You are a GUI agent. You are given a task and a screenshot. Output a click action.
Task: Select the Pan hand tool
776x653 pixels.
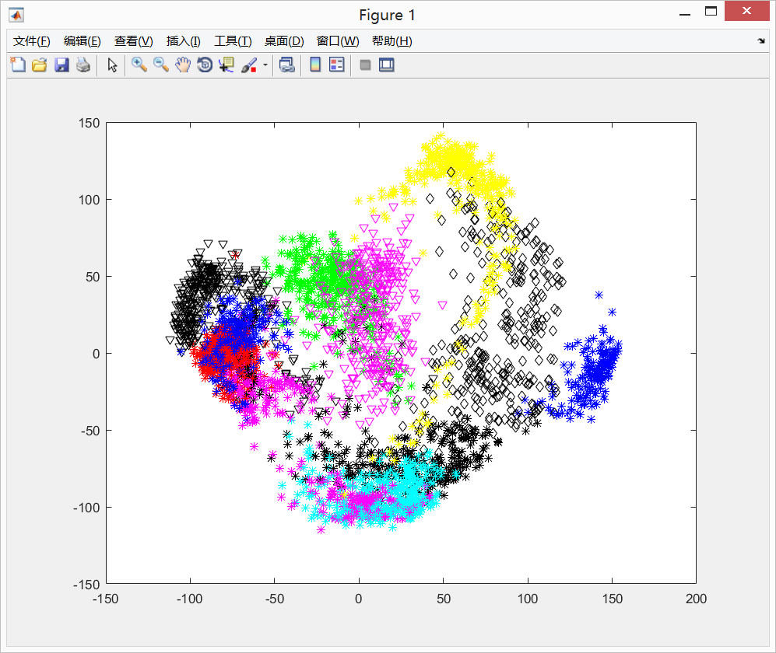[x=183, y=65]
